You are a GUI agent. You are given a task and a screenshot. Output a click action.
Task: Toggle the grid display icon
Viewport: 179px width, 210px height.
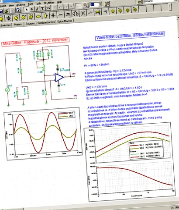[x=79, y=6]
